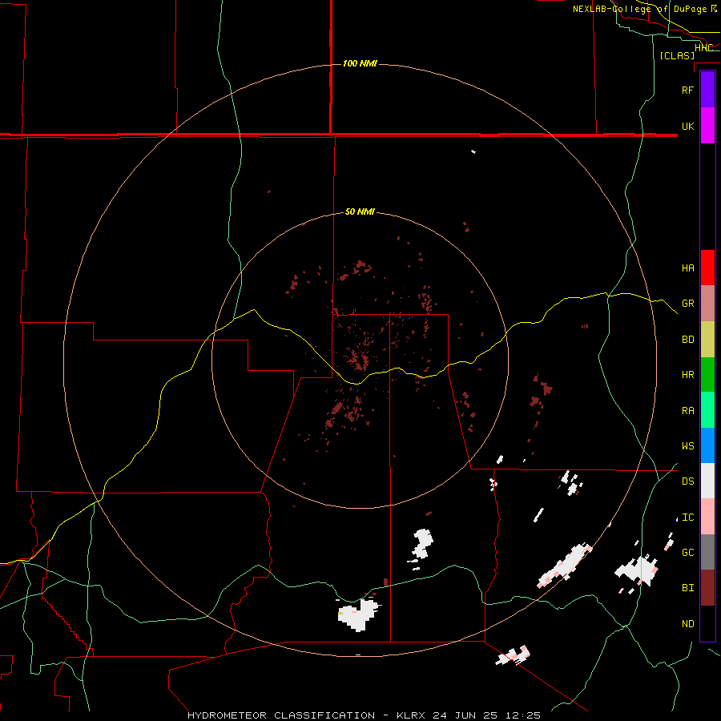This screenshot has width=721, height=721.
Task: Click the RF legend label
Action: 687,90
